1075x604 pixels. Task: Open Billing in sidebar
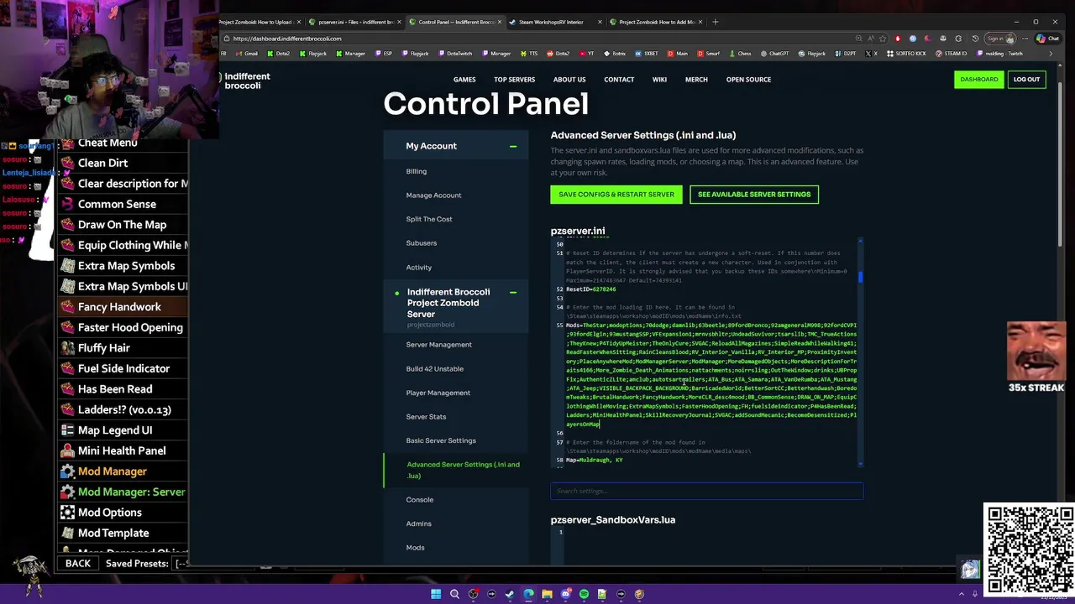tap(417, 171)
